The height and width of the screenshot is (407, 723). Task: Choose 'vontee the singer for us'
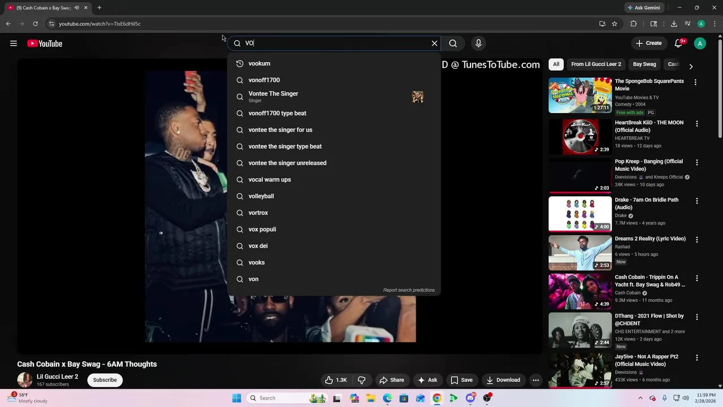(x=334, y=130)
